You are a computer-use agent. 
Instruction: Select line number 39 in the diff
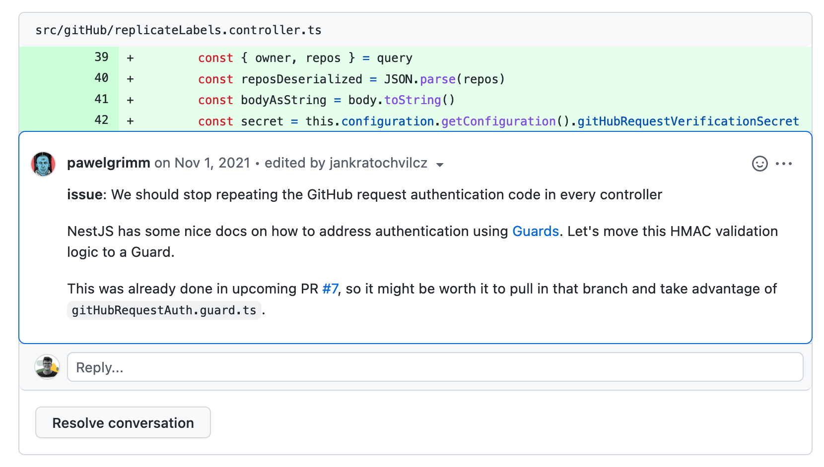[x=102, y=58]
